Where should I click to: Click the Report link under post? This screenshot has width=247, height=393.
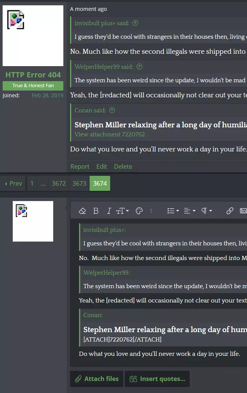[80, 166]
